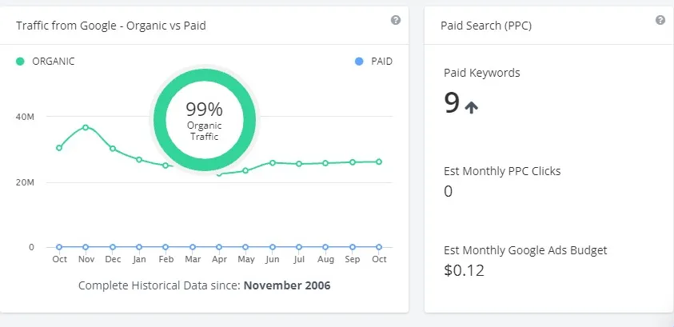Viewport: 674px width, 327px height.
Task: Click 'Complete Historical Data since:' caption
Action: click(159, 285)
